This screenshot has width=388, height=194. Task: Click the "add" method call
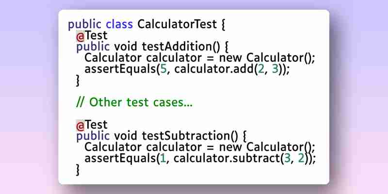pyautogui.click(x=244, y=69)
